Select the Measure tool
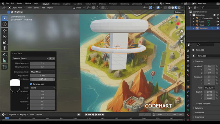The height and width of the screenshot is (124, 220). pyautogui.click(x=4, y=61)
